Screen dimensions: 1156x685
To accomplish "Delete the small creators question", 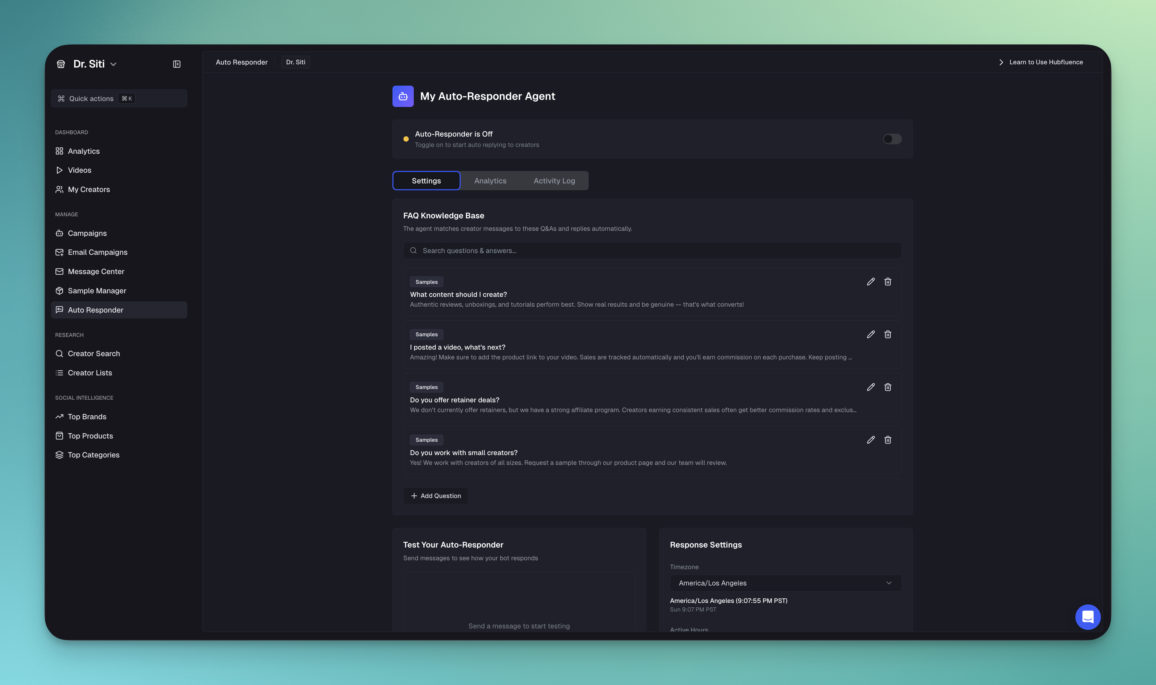I will coord(887,440).
